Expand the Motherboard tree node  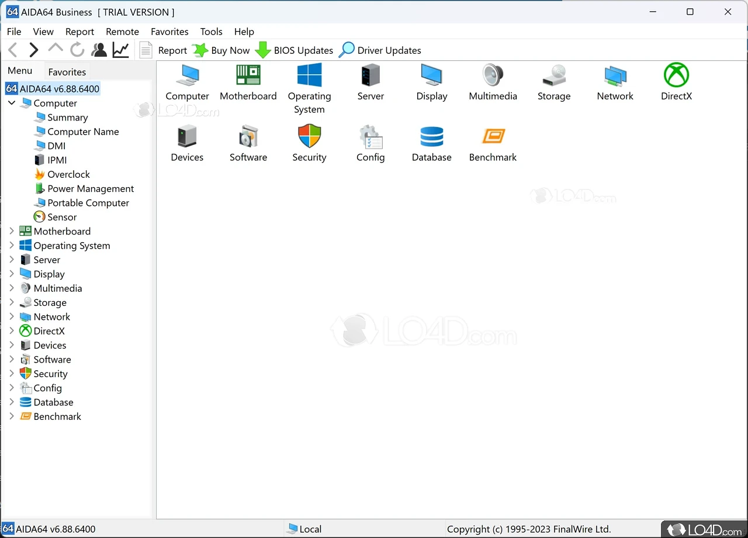[x=12, y=231]
